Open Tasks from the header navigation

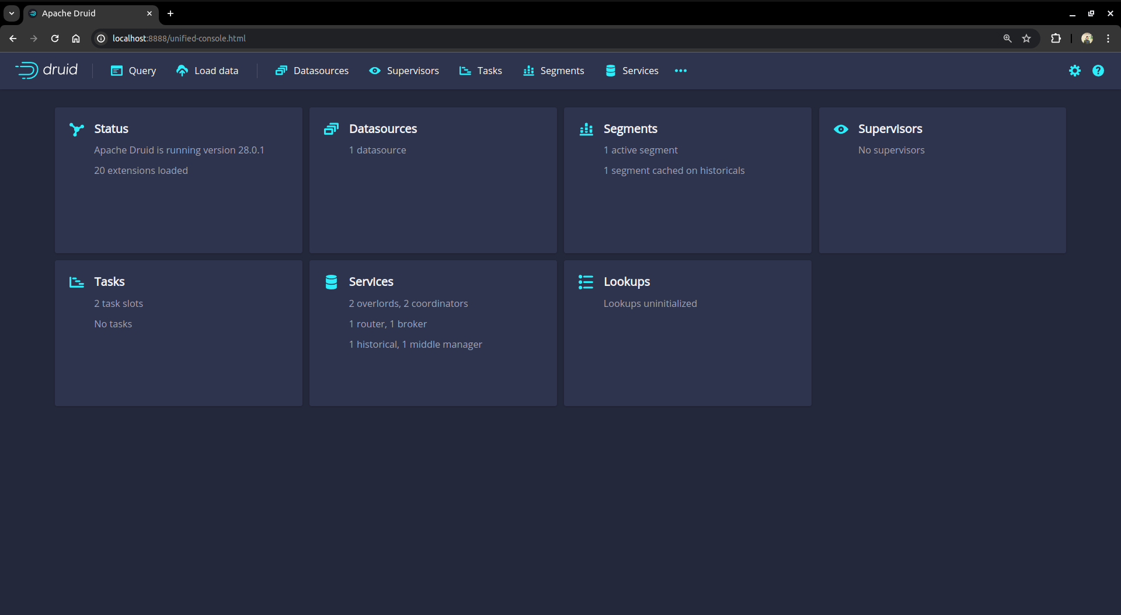481,71
